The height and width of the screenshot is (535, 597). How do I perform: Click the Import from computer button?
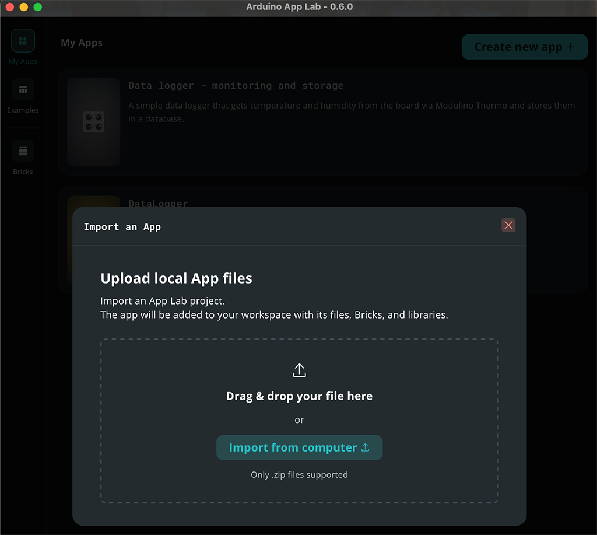[x=299, y=447]
